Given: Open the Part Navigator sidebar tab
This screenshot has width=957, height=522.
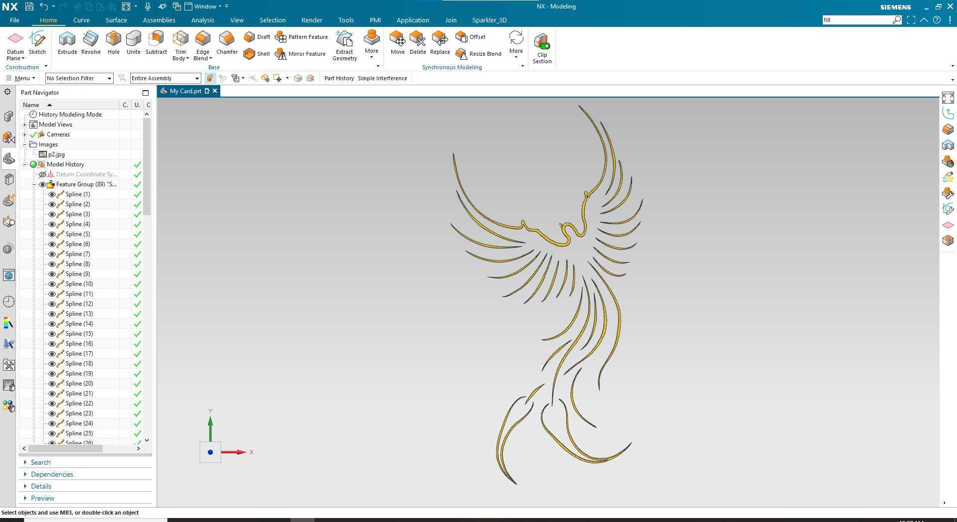Looking at the screenshot, I should pyautogui.click(x=8, y=158).
